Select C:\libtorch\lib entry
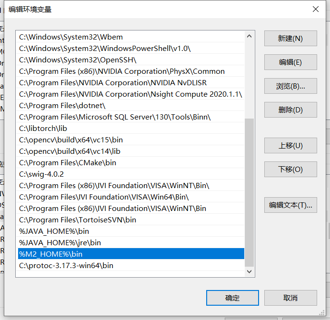330x320 pixels. tap(130, 129)
